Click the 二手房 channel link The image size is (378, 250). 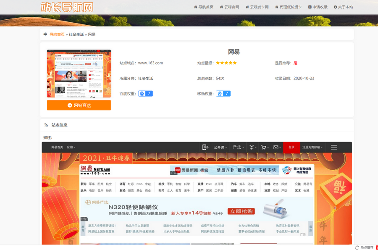pyautogui.click(x=219, y=190)
